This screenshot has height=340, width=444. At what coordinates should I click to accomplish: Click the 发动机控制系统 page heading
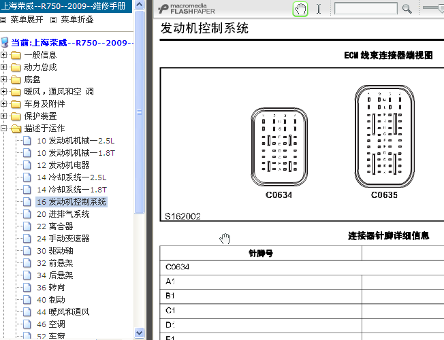(x=204, y=29)
